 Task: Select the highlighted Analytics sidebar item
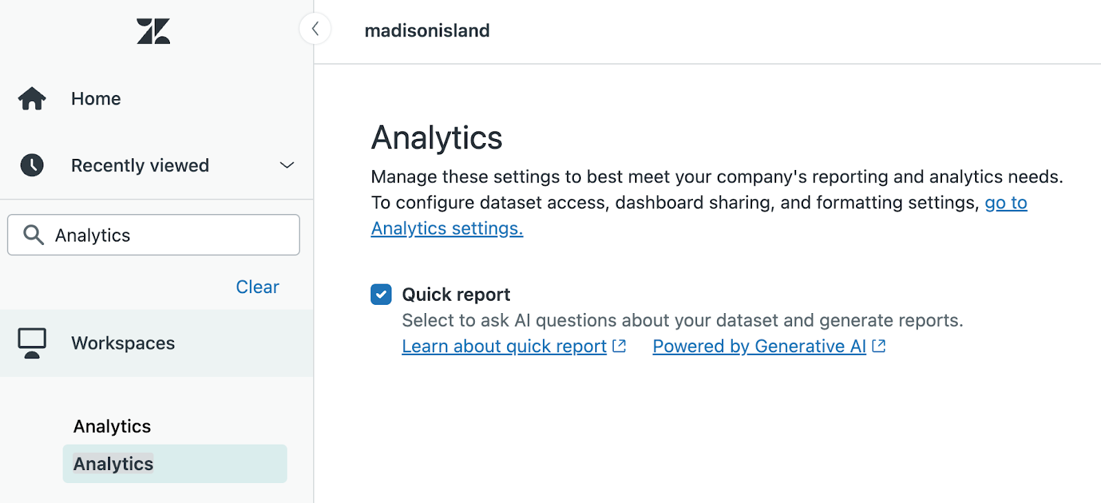coord(114,464)
